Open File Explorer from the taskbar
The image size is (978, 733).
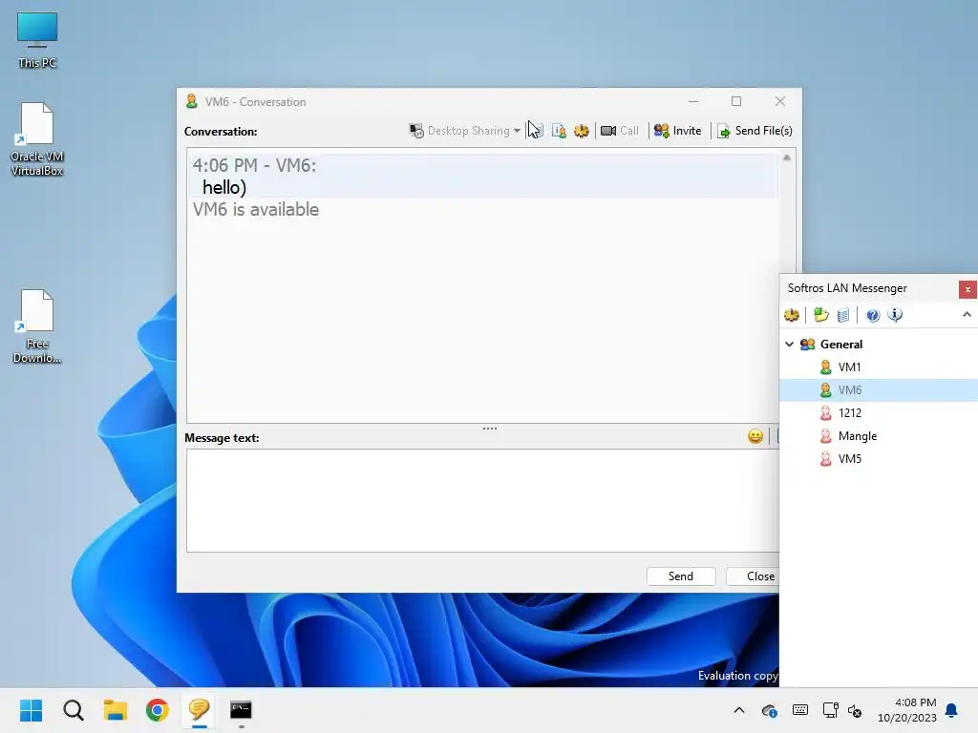tap(116, 710)
